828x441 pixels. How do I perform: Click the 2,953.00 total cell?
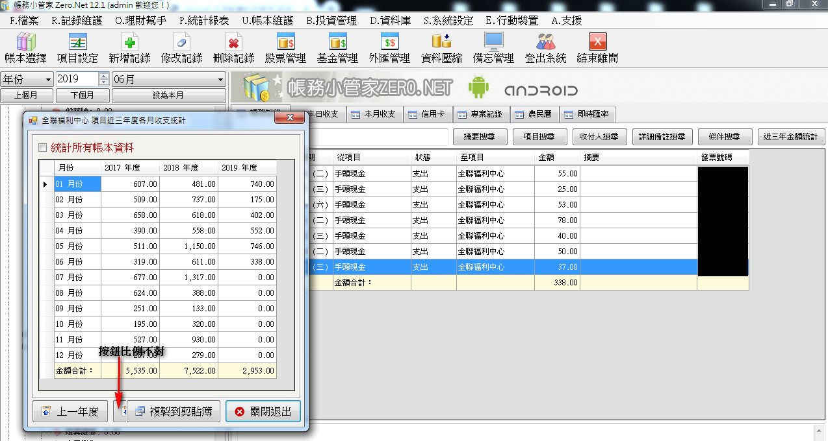point(247,370)
